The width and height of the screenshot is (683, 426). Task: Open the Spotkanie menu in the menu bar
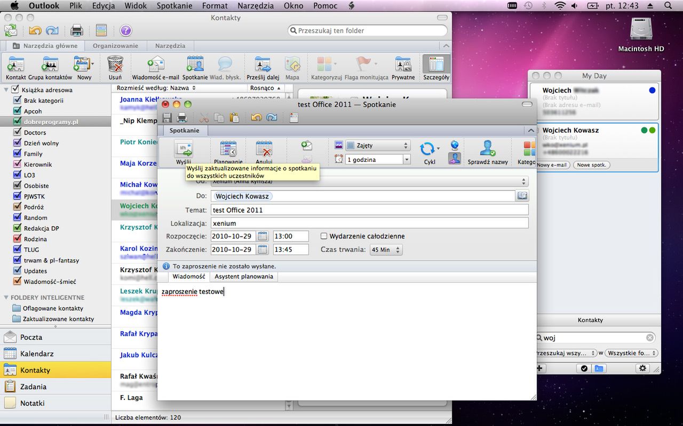click(x=173, y=6)
